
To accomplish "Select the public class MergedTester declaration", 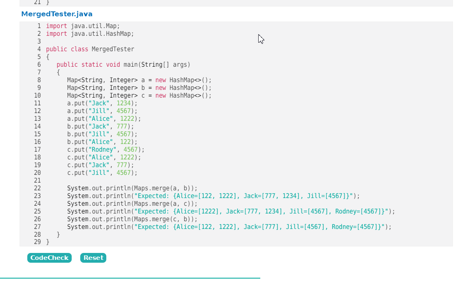I will tap(90, 49).
